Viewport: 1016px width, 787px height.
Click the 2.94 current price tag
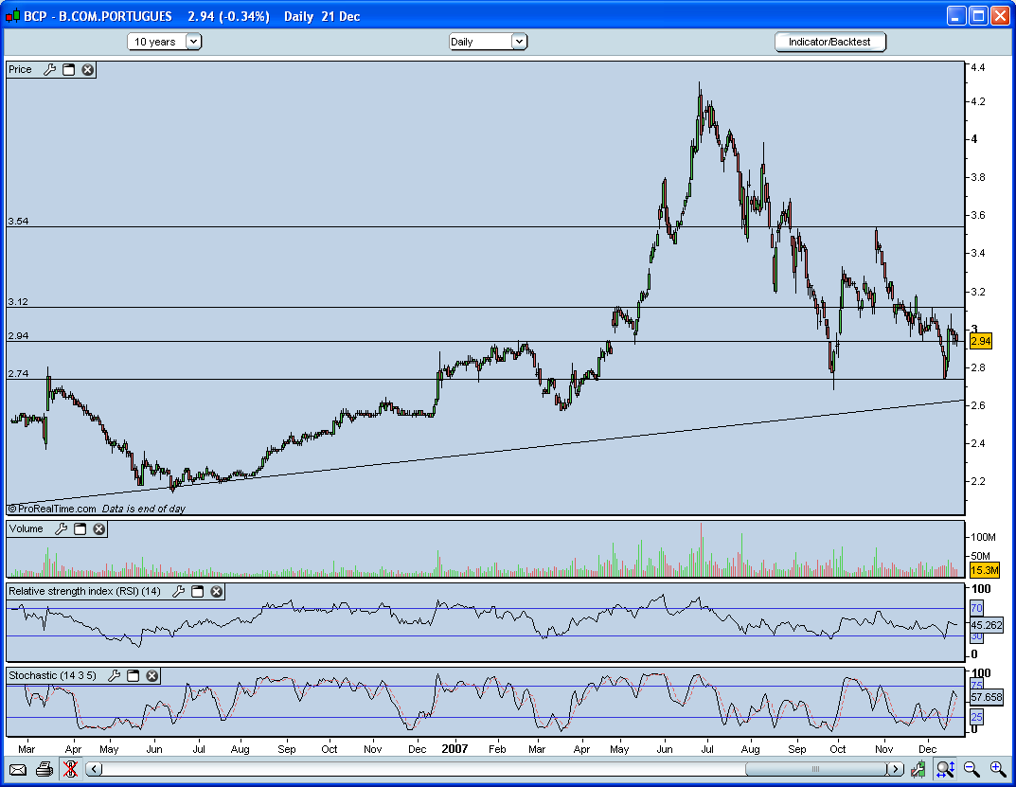tap(980, 341)
